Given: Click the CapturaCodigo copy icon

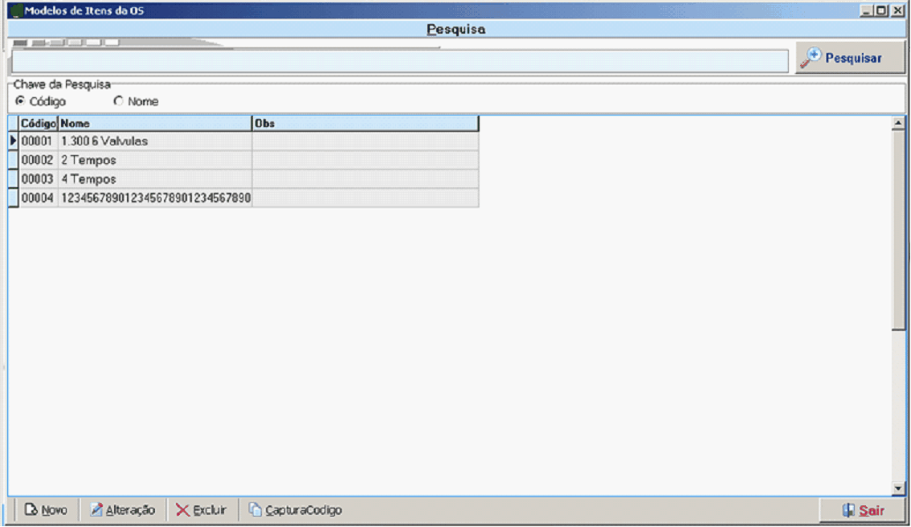Looking at the screenshot, I should [255, 510].
